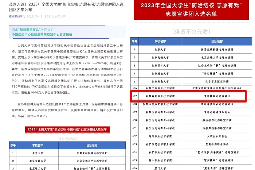Image resolution: width=255 pixels, height=170 pixels.
Task: Select the 安徽水利水电职业技术学院 cell
Action: click(160, 104)
